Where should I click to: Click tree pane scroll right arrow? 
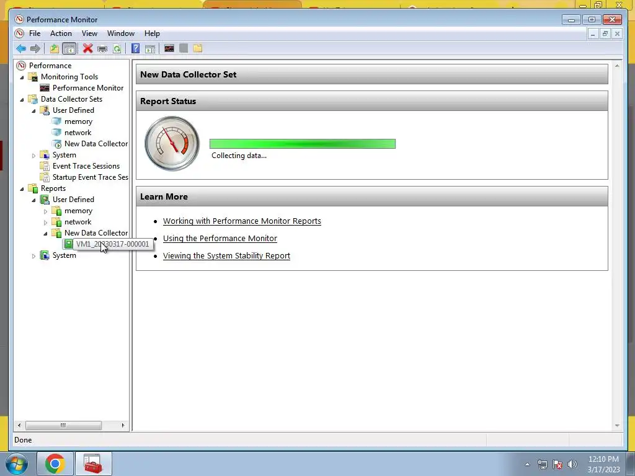123,425
